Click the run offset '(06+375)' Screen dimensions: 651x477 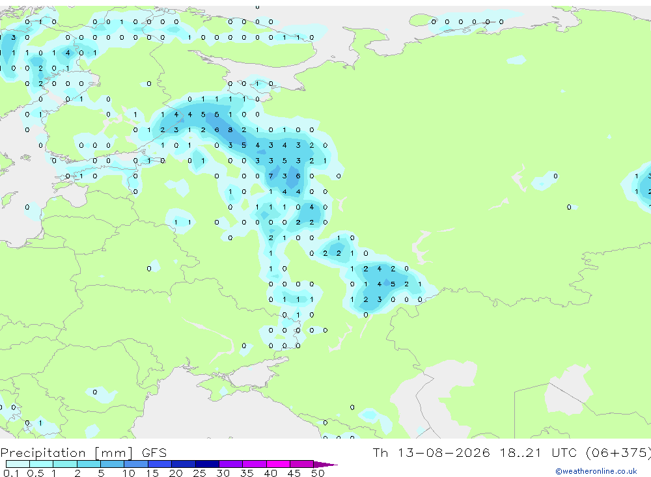coord(618,452)
